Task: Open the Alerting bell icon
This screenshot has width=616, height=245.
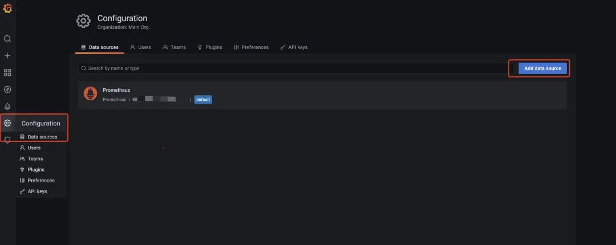Action: (x=7, y=107)
